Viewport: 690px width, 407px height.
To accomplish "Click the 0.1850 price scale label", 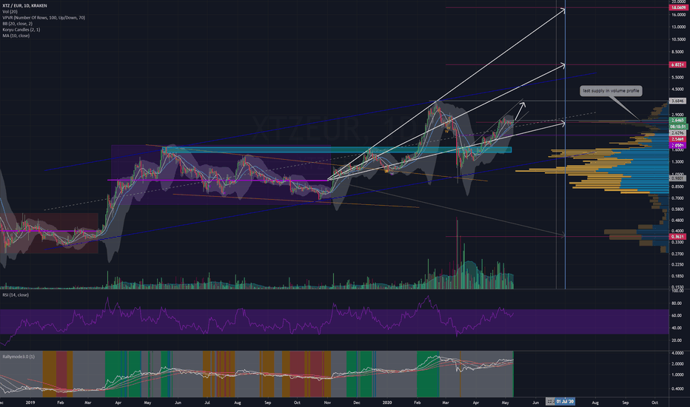I will [678, 276].
